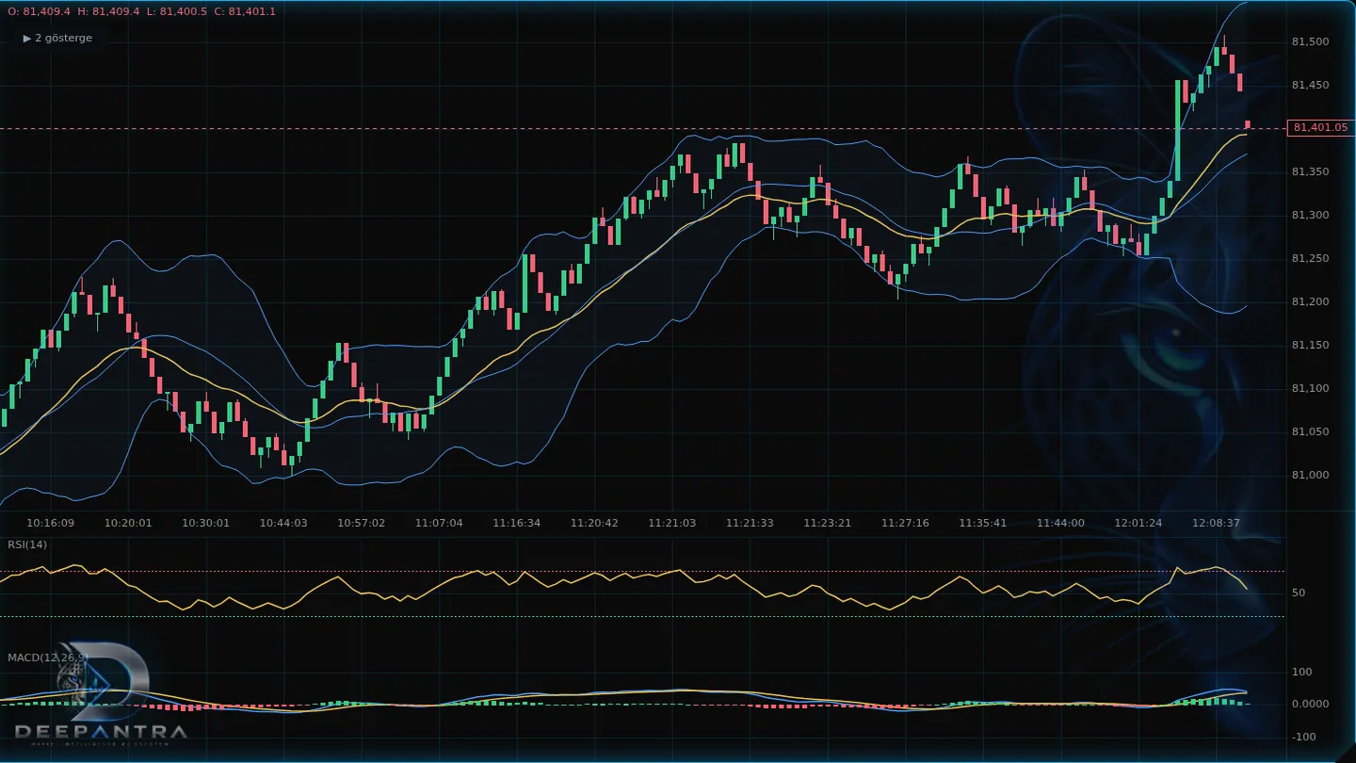
Task: Click the MACD scale value 0.0000
Action: pos(1310,704)
